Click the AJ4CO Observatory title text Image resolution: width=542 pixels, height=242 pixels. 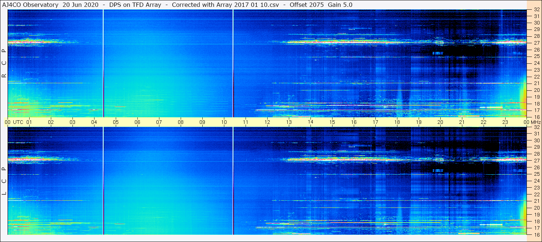[30, 5]
